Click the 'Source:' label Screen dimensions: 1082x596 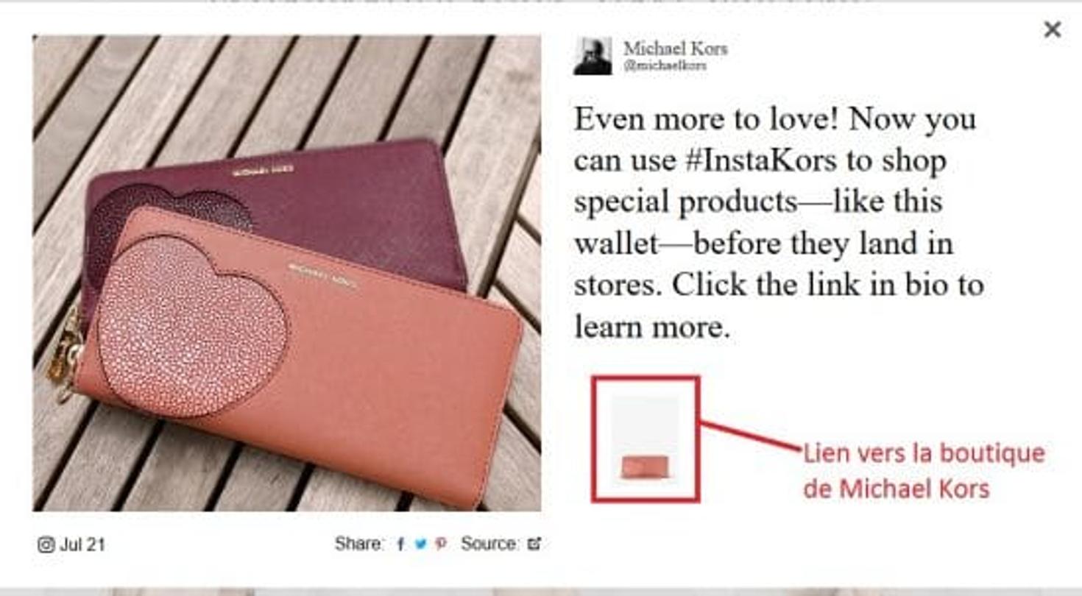tap(490, 544)
